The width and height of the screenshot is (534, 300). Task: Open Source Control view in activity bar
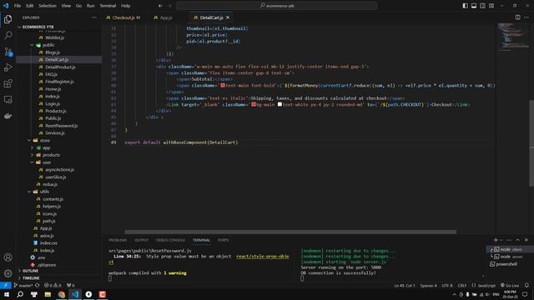[8, 52]
